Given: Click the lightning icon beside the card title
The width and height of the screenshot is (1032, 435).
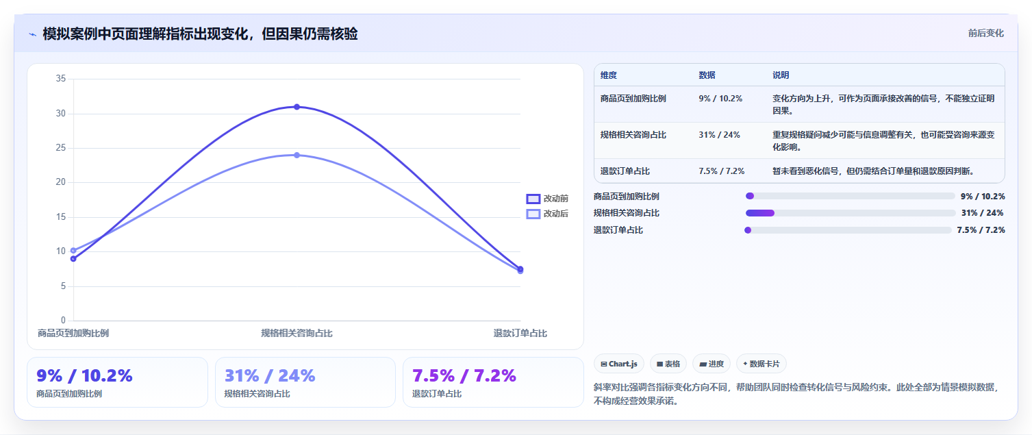Looking at the screenshot, I should point(32,34).
